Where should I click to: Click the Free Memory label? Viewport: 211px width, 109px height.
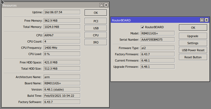[33, 21]
